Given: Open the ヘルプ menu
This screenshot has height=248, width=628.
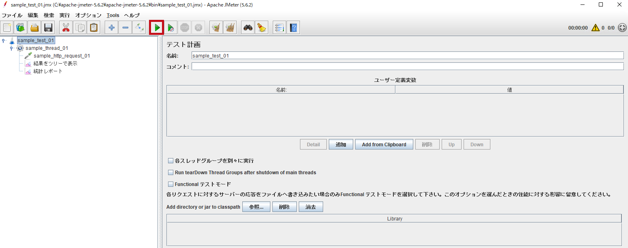Looking at the screenshot, I should point(132,15).
